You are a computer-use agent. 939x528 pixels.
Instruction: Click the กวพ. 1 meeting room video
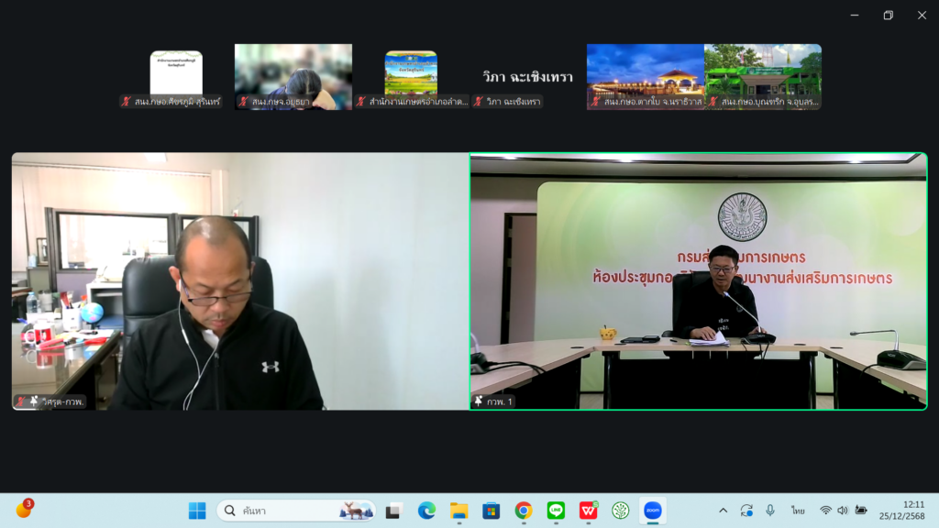click(x=698, y=280)
